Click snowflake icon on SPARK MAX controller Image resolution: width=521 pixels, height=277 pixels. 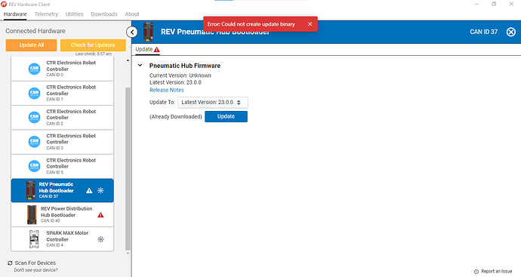click(x=100, y=239)
